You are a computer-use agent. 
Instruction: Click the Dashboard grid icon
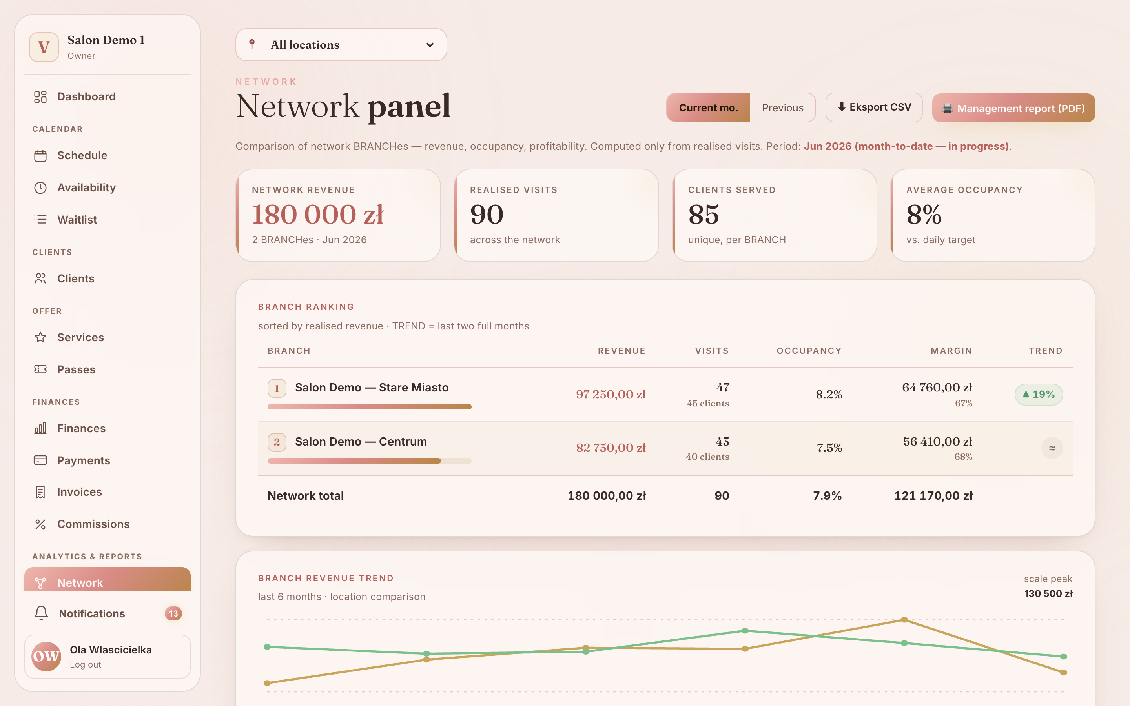(x=41, y=96)
